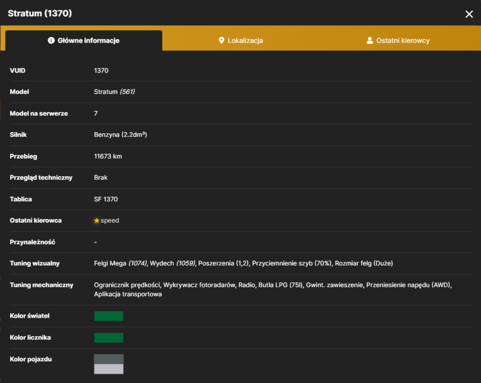Click the info icon on Główne informacje
The height and width of the screenshot is (383, 481).
click(x=51, y=40)
